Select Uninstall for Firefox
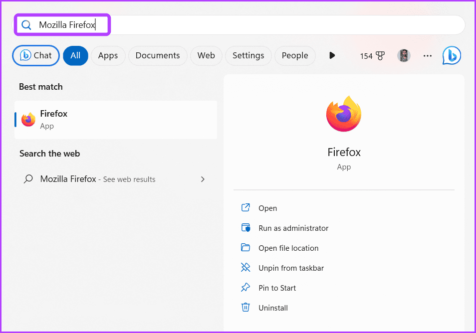 [273, 308]
